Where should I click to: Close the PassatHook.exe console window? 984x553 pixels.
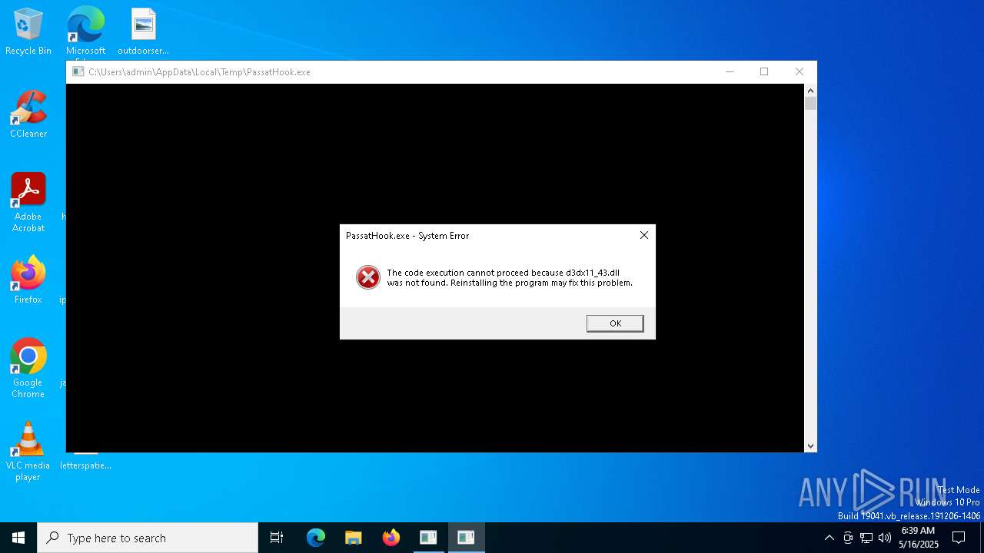pos(799,71)
